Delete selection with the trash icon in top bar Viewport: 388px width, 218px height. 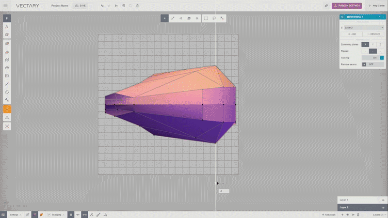[x=137, y=6]
